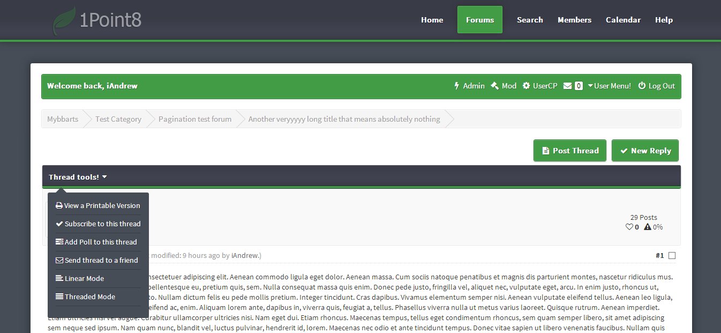
Task: Choose Subscribe to this thread
Action: point(98,224)
